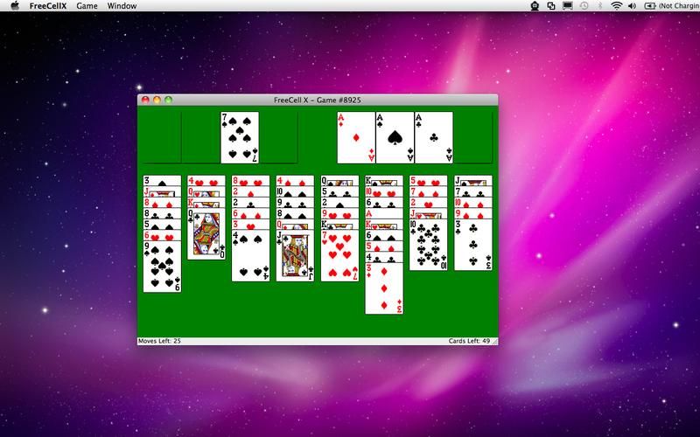Click the battery status icon
700x437 pixels.
coord(649,6)
